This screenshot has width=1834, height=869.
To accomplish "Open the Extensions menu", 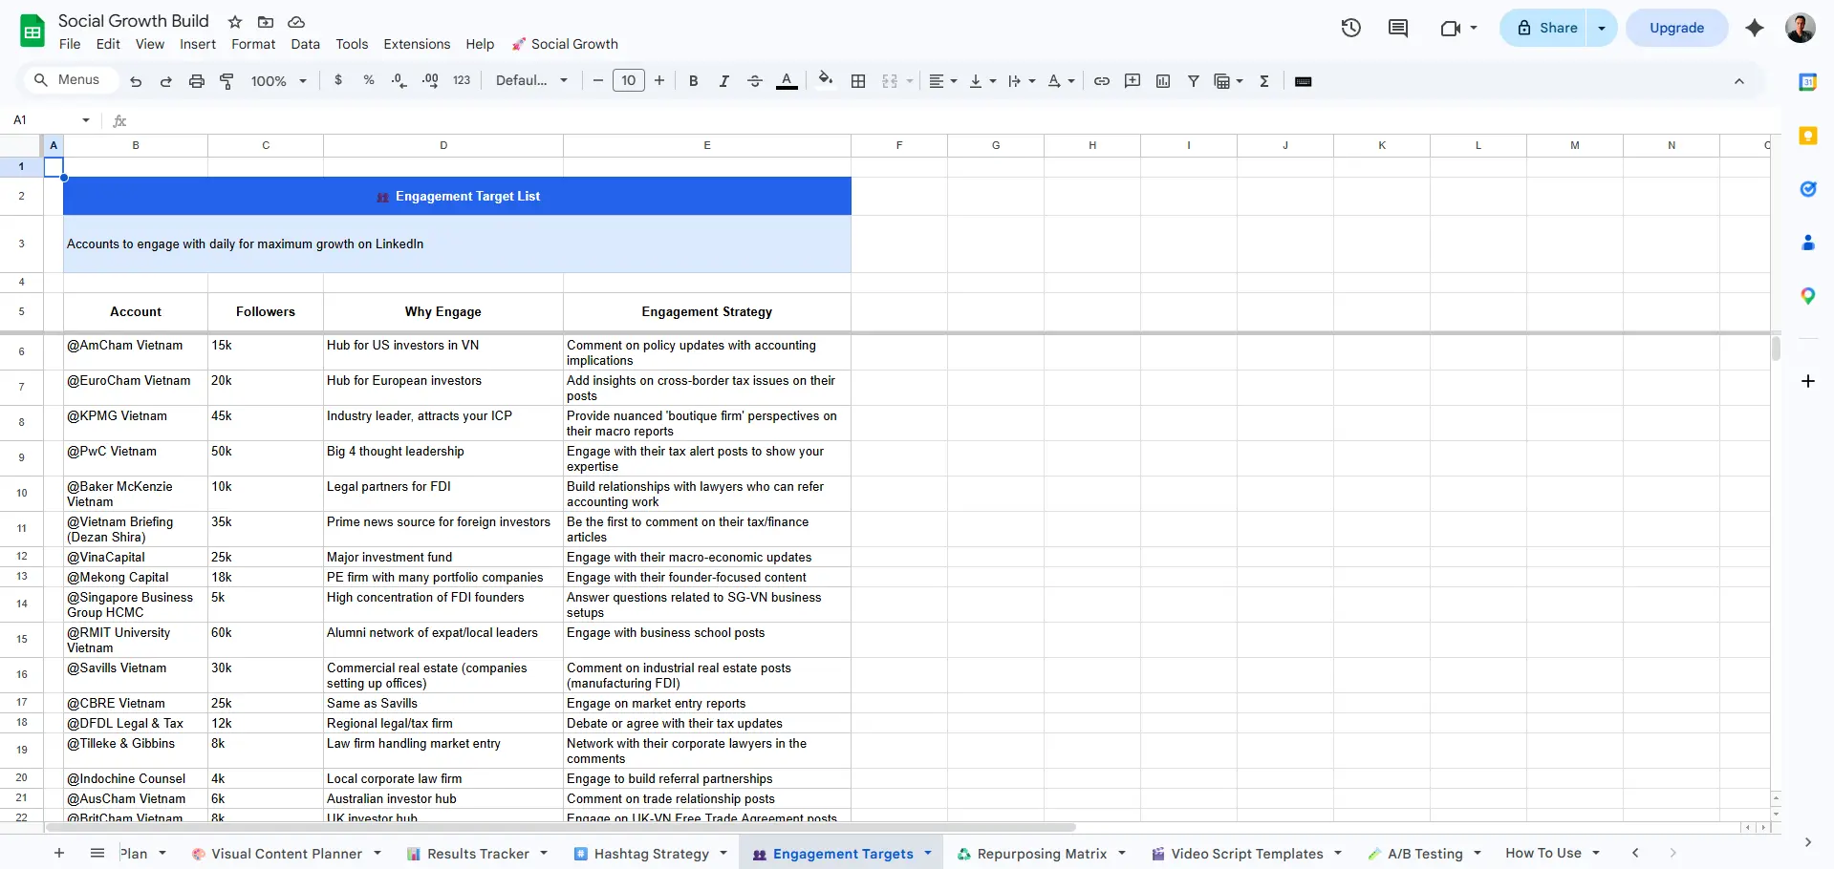I will point(417,44).
